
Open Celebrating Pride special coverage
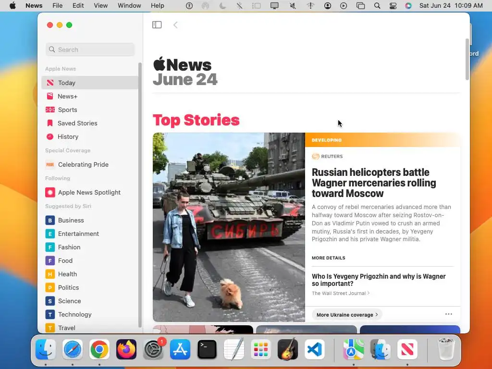90,164
